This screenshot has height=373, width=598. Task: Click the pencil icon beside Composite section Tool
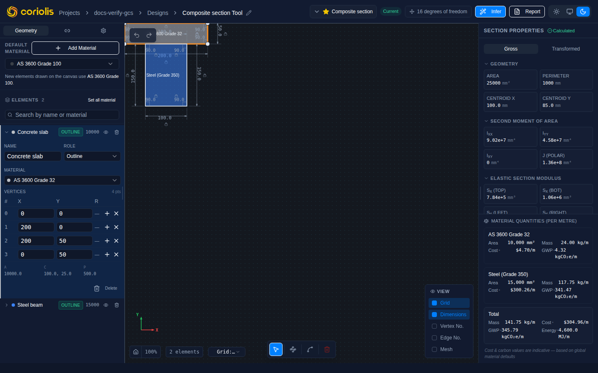[249, 13]
